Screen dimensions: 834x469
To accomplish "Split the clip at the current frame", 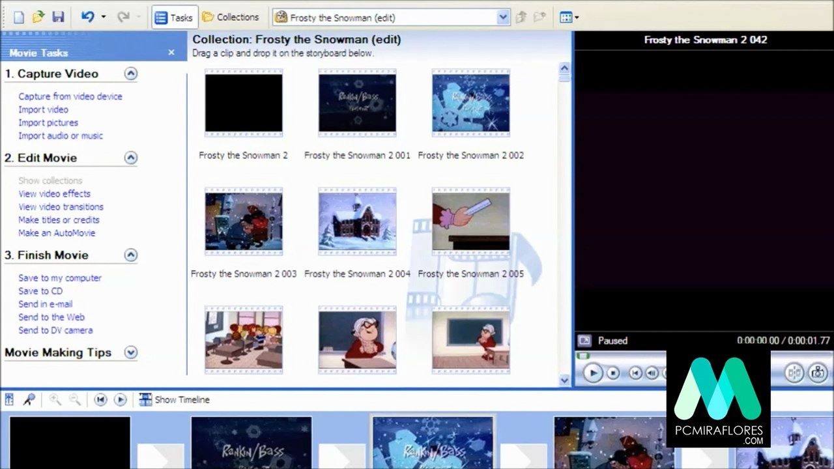I will coord(794,373).
